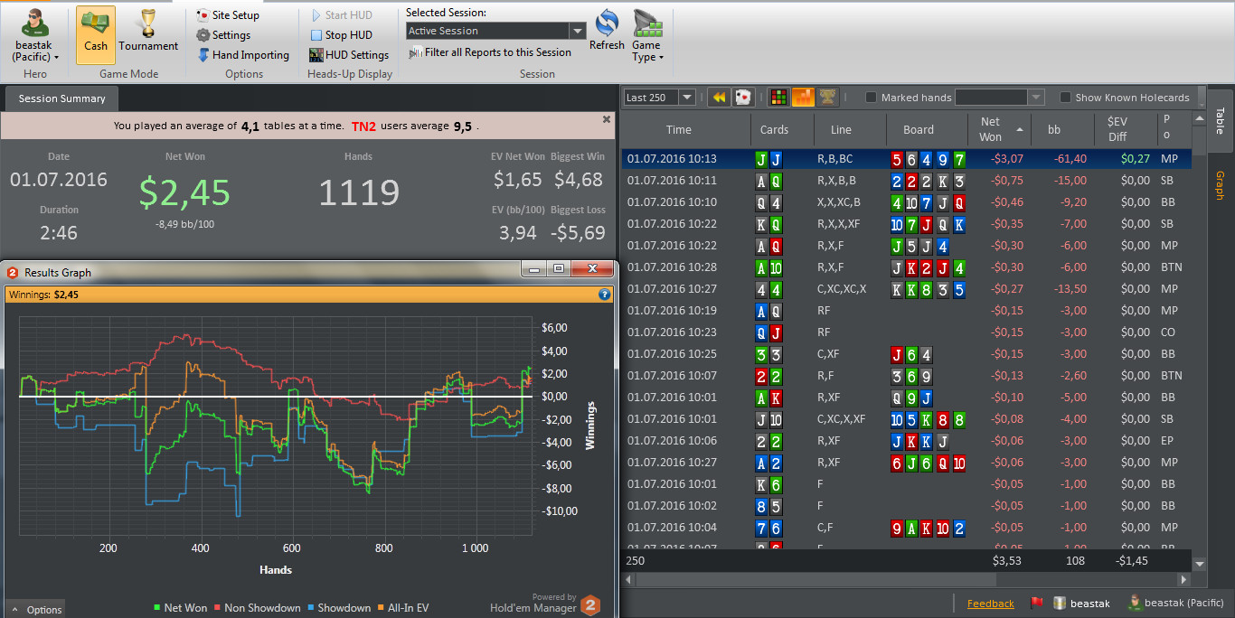1235x618 pixels.
Task: Filter all Reports to this Session
Action: point(490,52)
